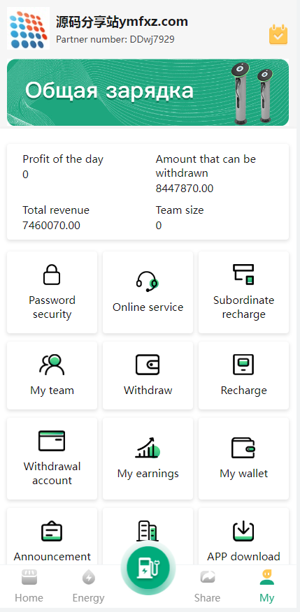
Task: Tap the APP download icon
Action: tap(243, 531)
